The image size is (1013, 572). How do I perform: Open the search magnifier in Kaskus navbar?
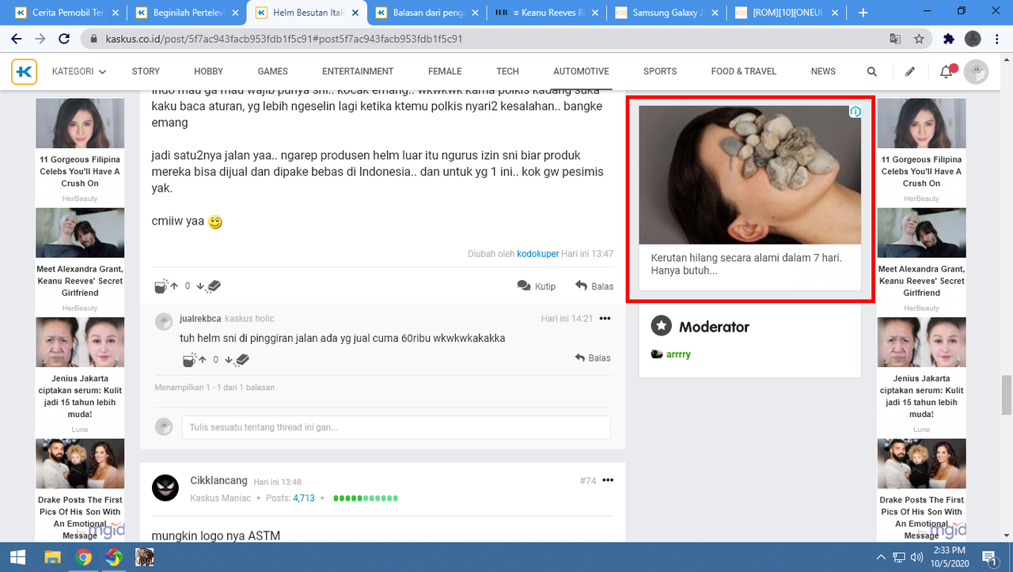point(871,71)
